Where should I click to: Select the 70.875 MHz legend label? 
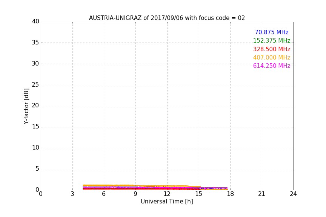pos(272,32)
